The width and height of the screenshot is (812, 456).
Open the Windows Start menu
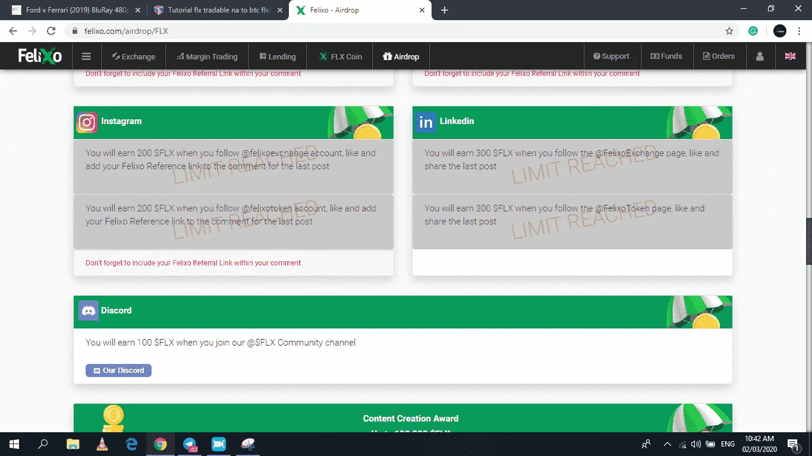[14, 444]
